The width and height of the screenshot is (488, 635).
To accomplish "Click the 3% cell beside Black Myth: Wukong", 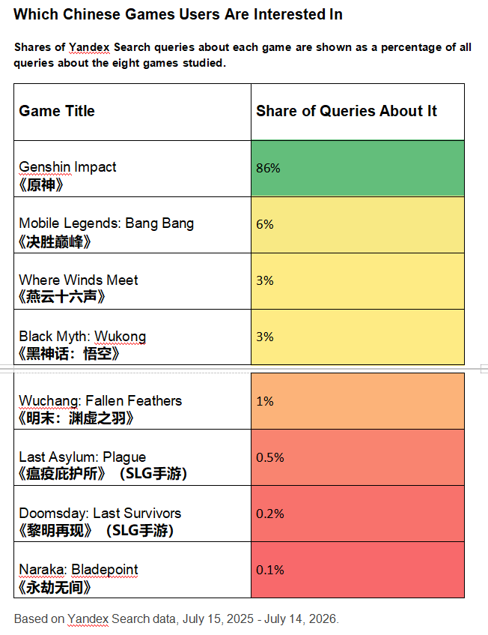I will (x=358, y=337).
